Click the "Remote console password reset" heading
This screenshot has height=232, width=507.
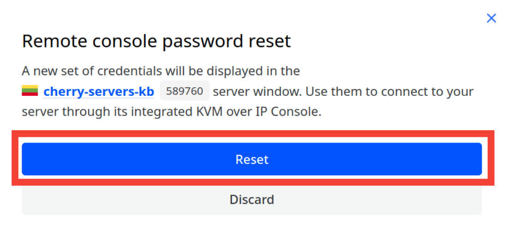(x=156, y=42)
